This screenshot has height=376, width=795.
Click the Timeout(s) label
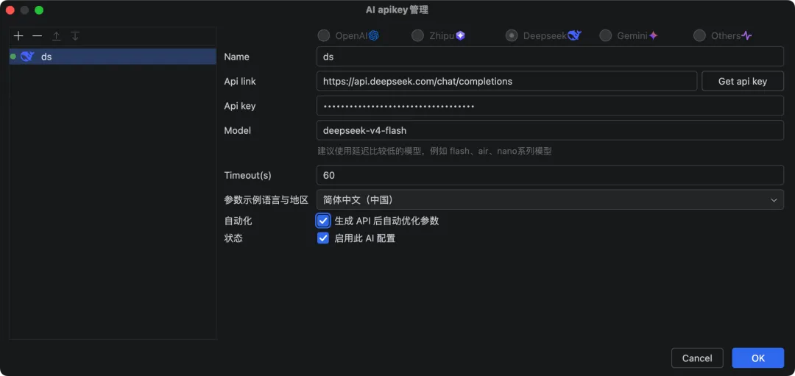click(248, 175)
